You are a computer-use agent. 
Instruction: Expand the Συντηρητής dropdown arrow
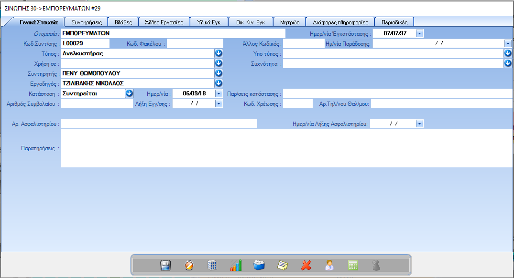(219, 73)
